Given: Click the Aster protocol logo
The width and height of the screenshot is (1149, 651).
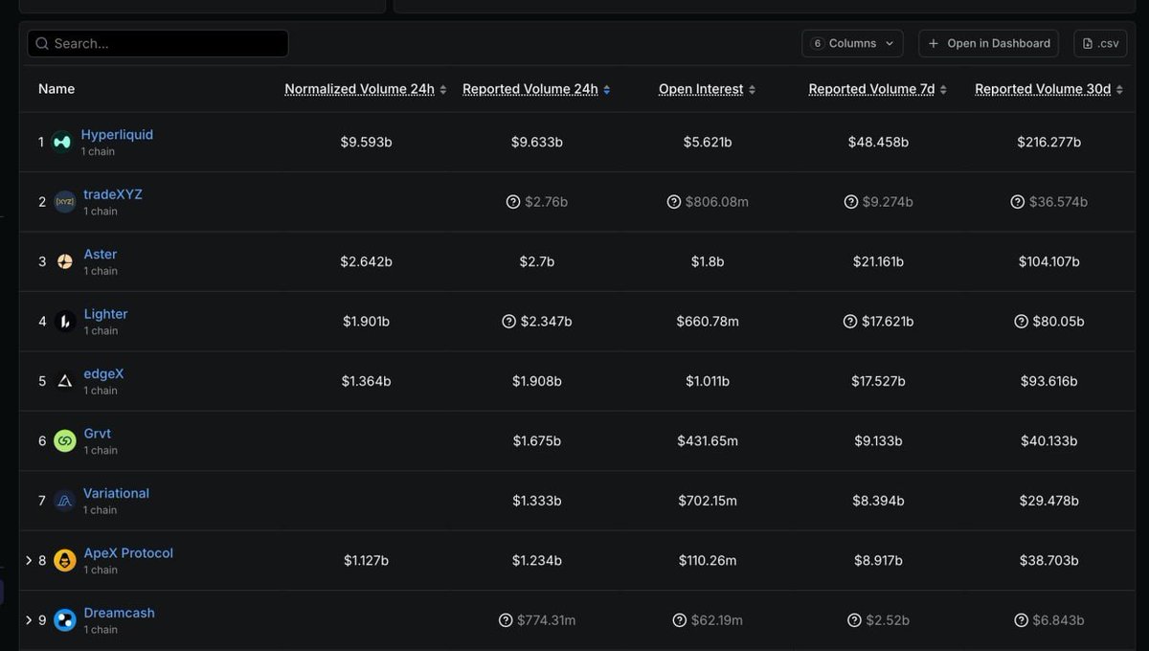Looking at the screenshot, I should coord(64,261).
